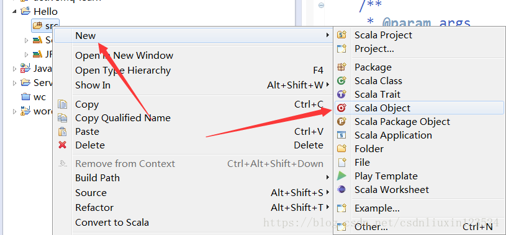The image size is (506, 235).
Task: Select the Hello project in explorer
Action: pos(45,11)
